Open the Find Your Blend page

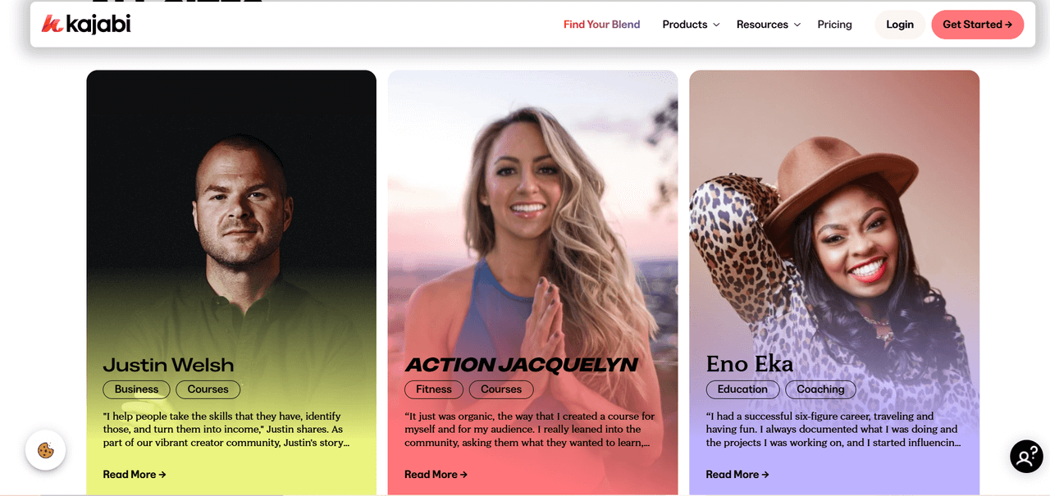[x=601, y=25]
